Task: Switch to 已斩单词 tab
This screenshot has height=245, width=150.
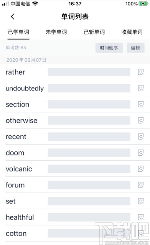Action: pos(94,32)
